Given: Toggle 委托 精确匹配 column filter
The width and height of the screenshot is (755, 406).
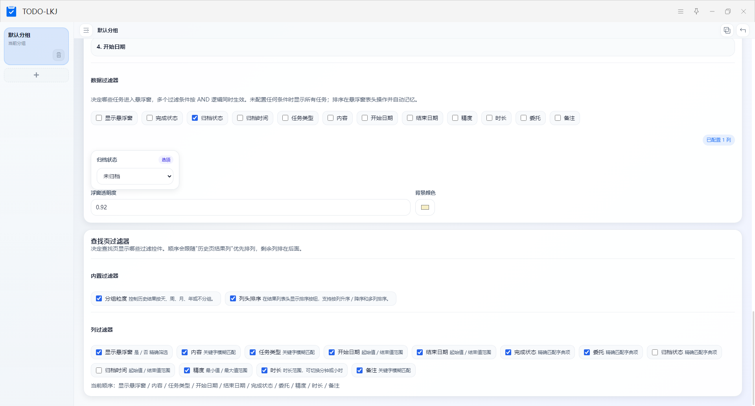Looking at the screenshot, I should coord(587,352).
